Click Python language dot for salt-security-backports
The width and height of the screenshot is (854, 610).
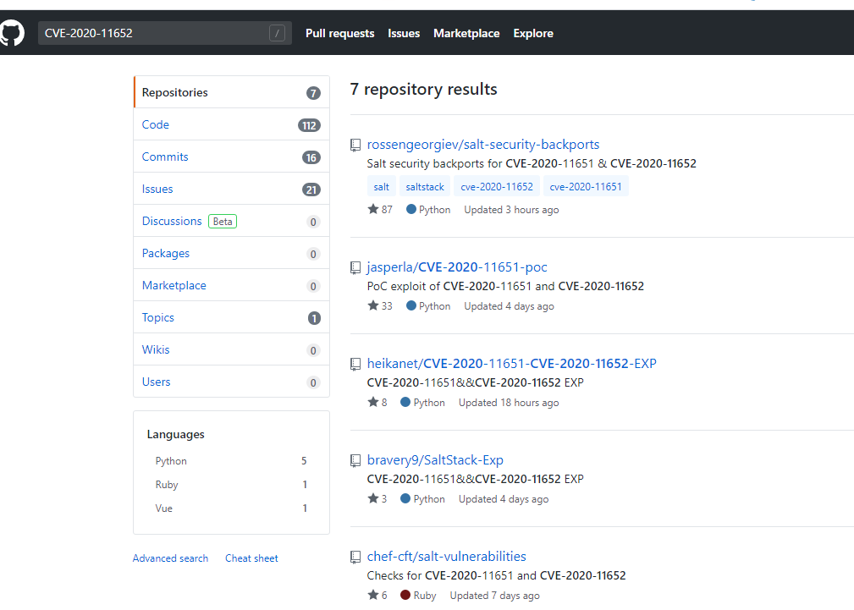(x=411, y=209)
